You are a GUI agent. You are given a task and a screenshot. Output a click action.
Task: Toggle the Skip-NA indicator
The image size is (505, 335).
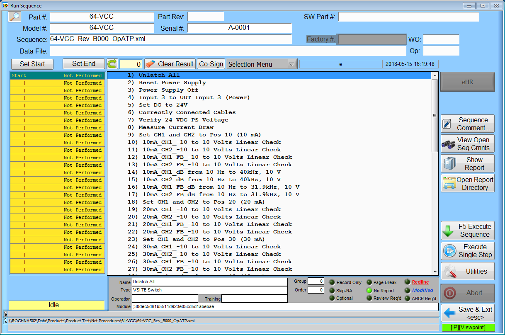pyautogui.click(x=332, y=290)
